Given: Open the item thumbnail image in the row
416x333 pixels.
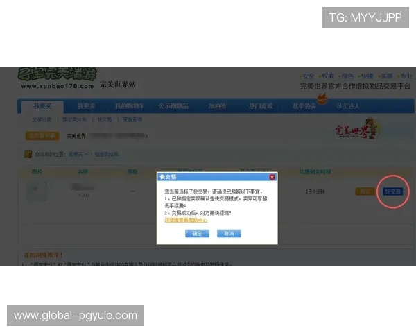Looking at the screenshot, I should [37, 191].
